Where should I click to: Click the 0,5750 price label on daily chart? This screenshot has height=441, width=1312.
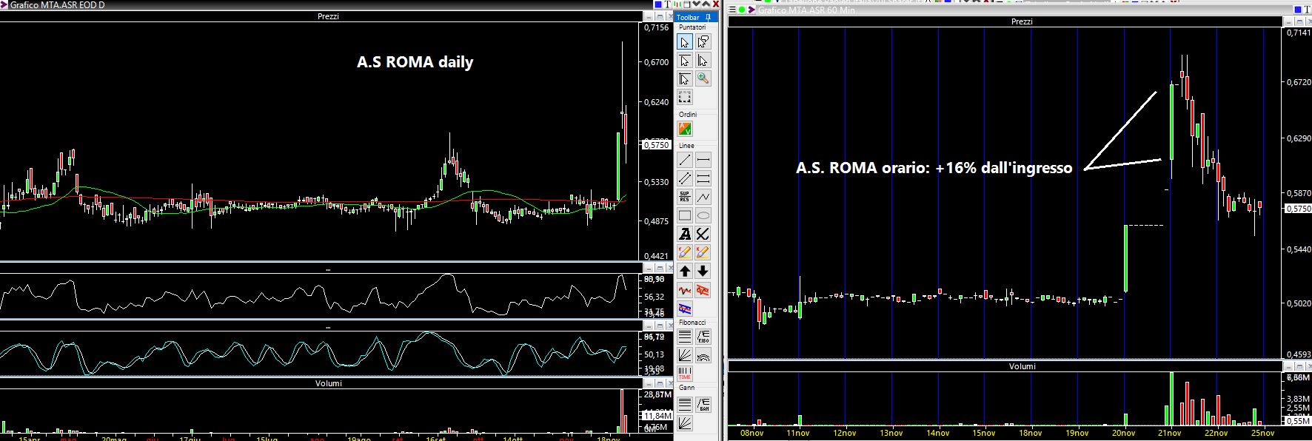(x=656, y=145)
